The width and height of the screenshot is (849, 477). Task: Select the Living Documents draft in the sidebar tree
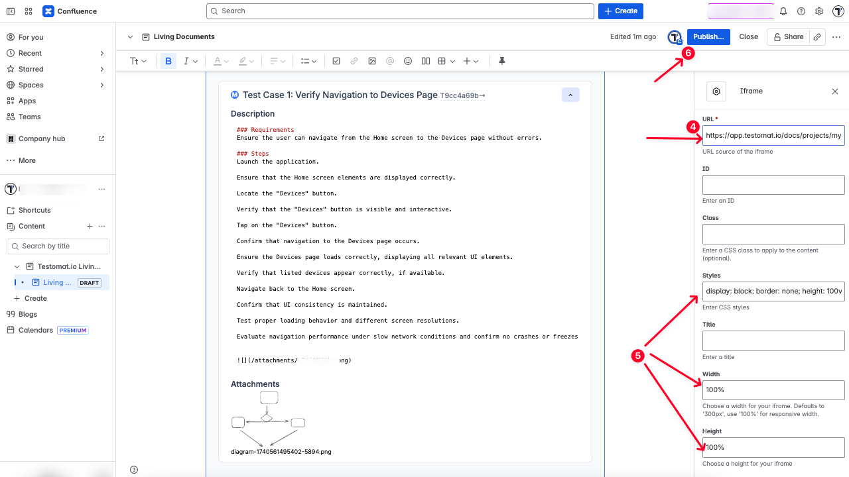click(x=58, y=282)
